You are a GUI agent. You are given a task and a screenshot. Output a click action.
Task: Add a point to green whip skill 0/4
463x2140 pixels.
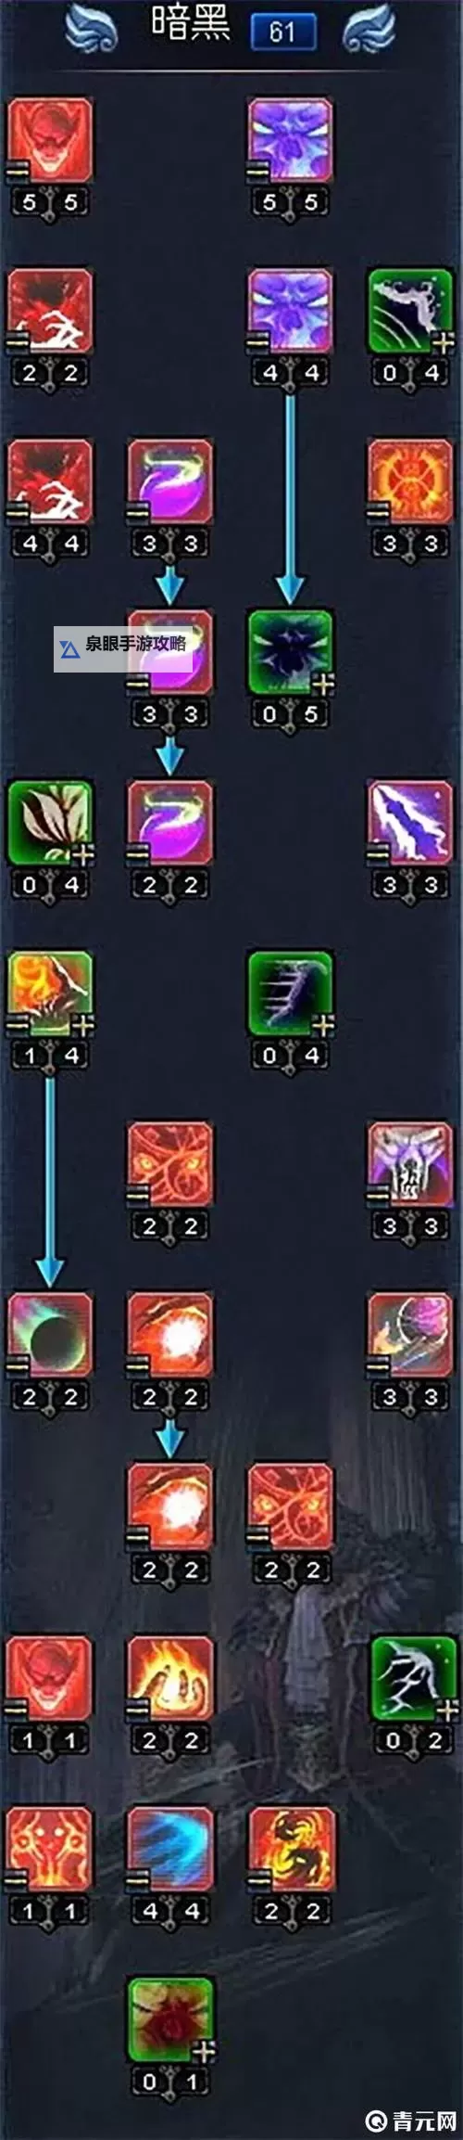(444, 343)
